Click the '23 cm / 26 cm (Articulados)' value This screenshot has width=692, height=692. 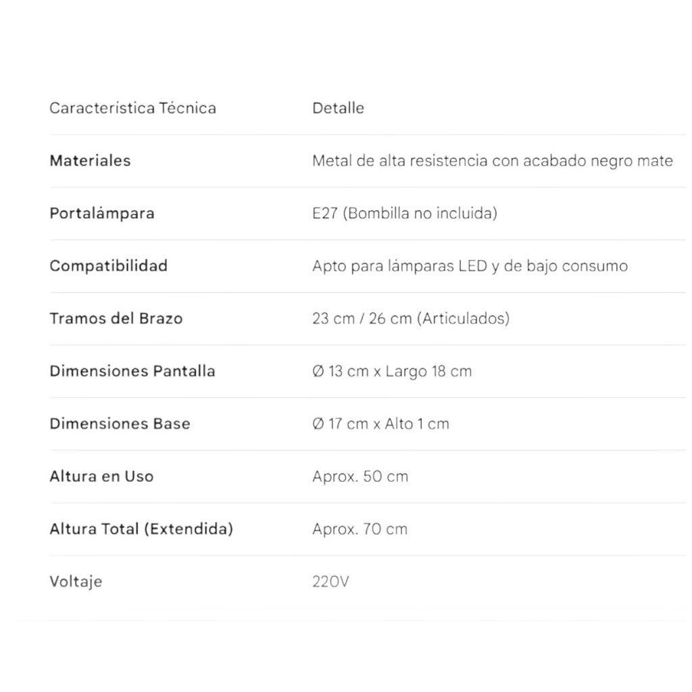[x=410, y=318]
